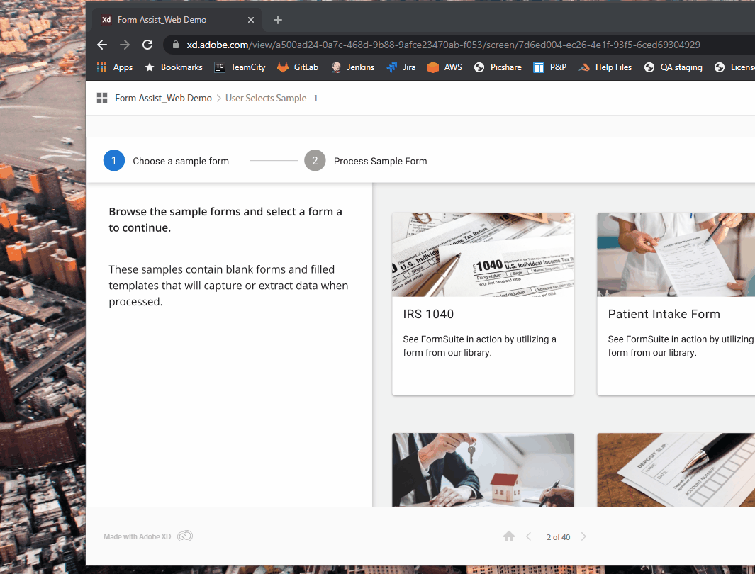
Task: Click the These samples contain blank forms paragraph
Action: click(x=228, y=286)
